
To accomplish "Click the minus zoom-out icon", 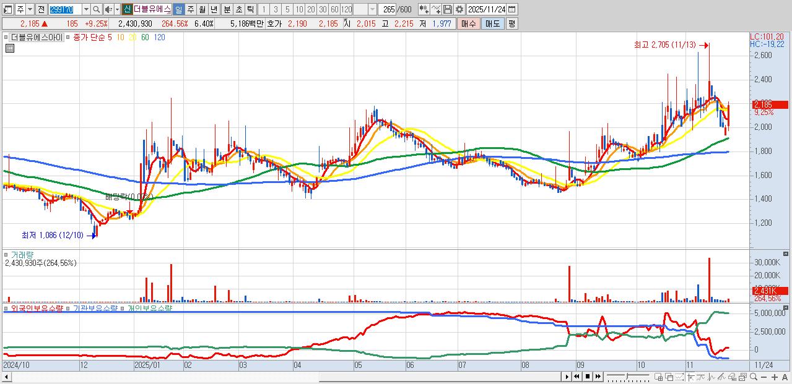I will pos(764,377).
